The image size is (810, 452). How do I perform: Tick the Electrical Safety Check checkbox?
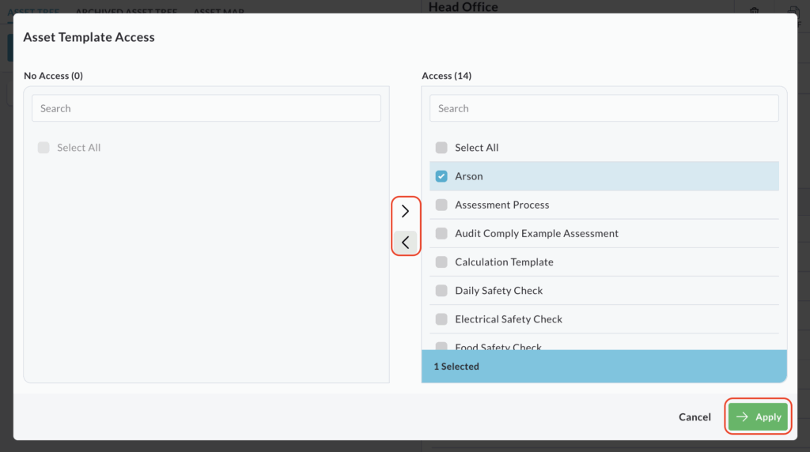click(441, 319)
